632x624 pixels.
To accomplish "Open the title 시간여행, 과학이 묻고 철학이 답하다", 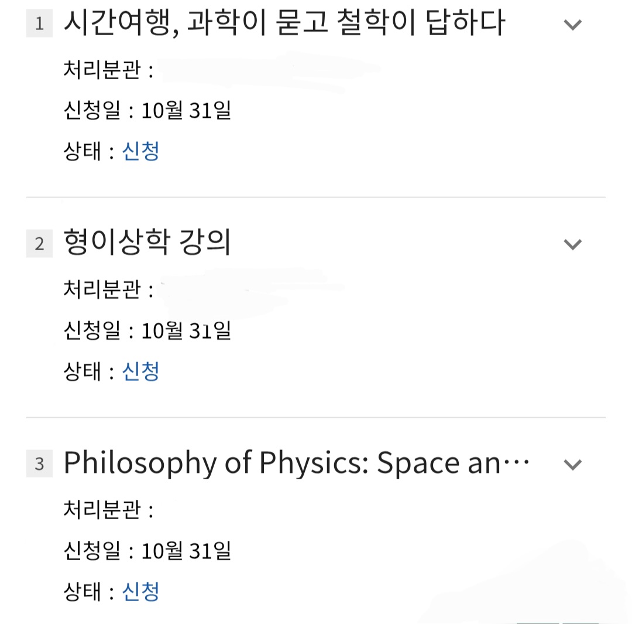I will coord(284,24).
